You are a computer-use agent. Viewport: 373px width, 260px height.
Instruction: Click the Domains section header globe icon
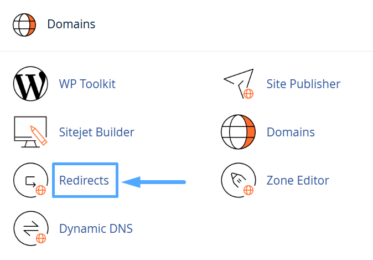click(24, 24)
